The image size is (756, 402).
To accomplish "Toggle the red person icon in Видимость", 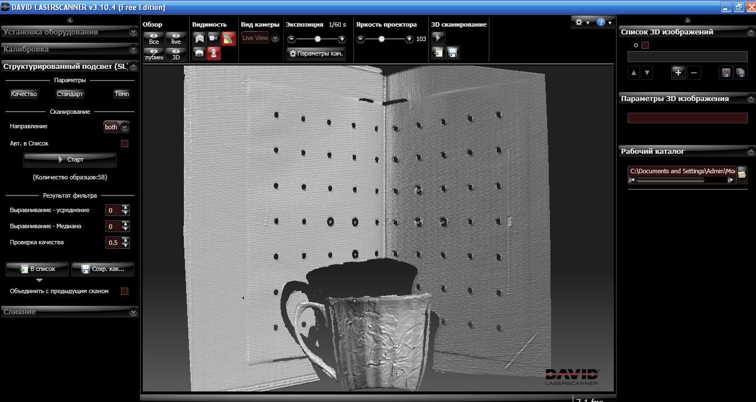I will pyautogui.click(x=214, y=53).
